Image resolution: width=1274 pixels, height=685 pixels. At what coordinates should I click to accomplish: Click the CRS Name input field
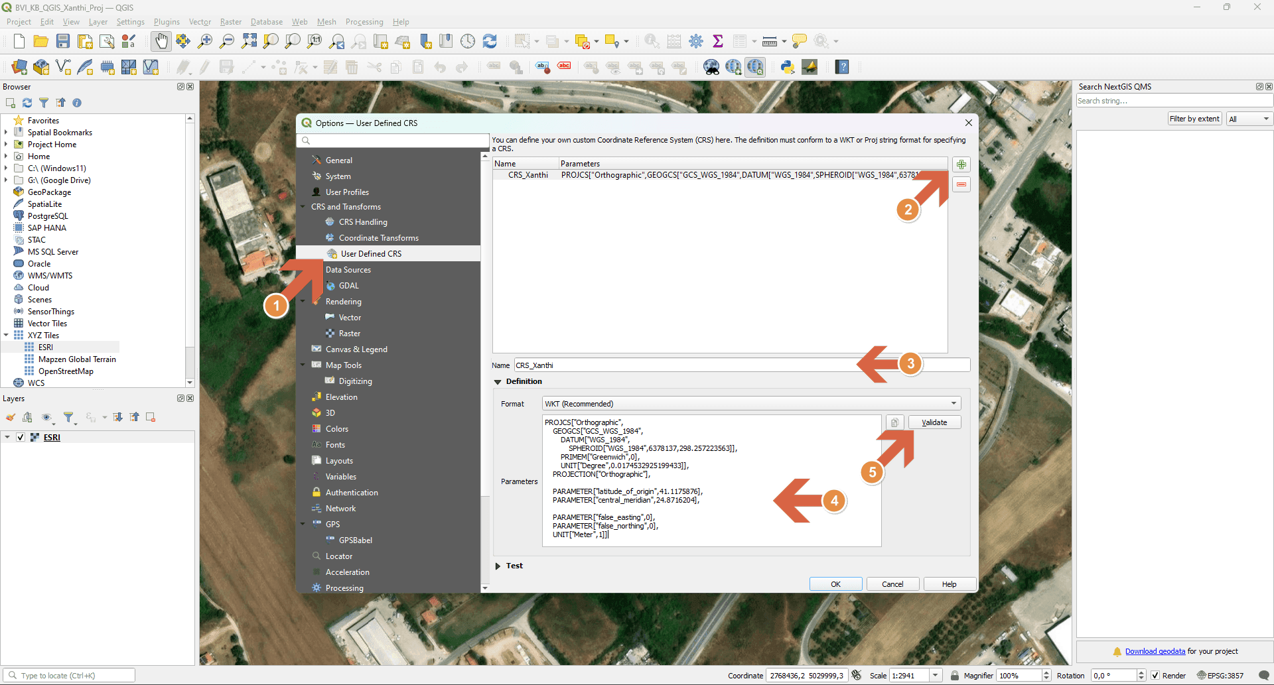coord(742,365)
